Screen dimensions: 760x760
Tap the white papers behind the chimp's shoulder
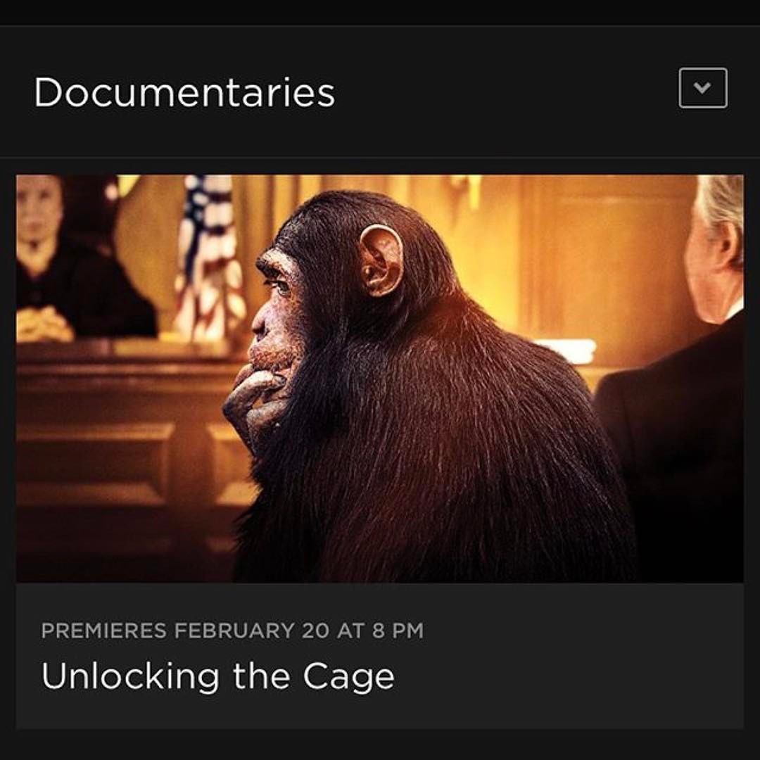point(567,350)
